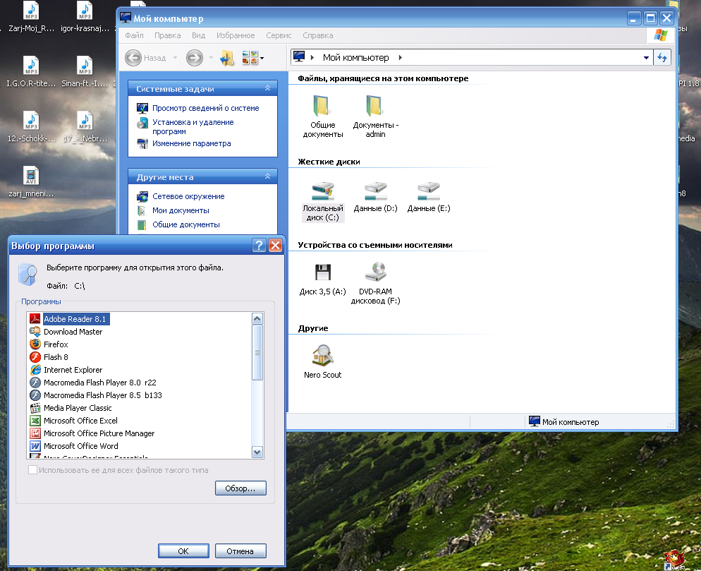The image size is (701, 571).
Task: Open the Сервис menu
Action: [279, 35]
